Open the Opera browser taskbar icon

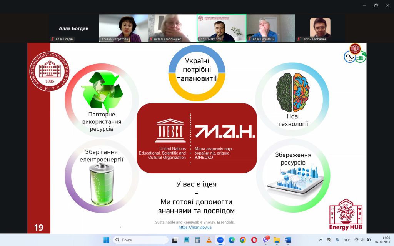(x=254, y=240)
